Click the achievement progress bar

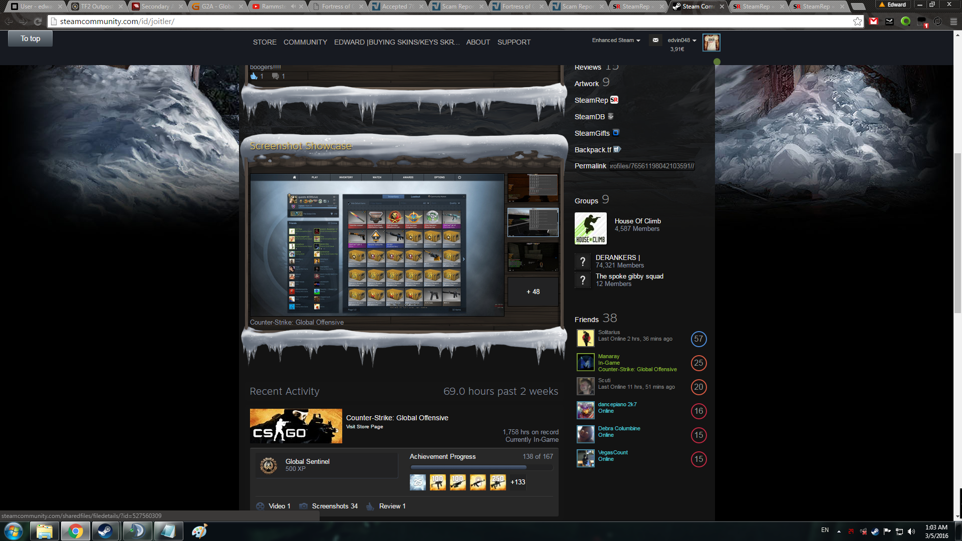(x=481, y=467)
